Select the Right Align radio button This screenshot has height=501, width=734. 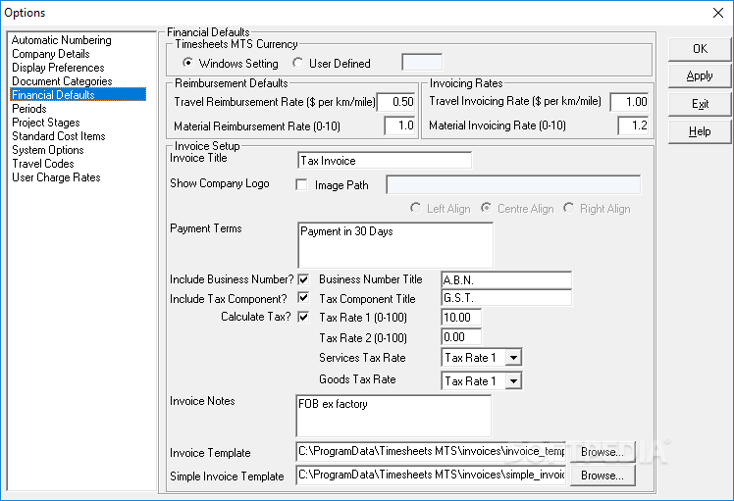pyautogui.click(x=569, y=208)
